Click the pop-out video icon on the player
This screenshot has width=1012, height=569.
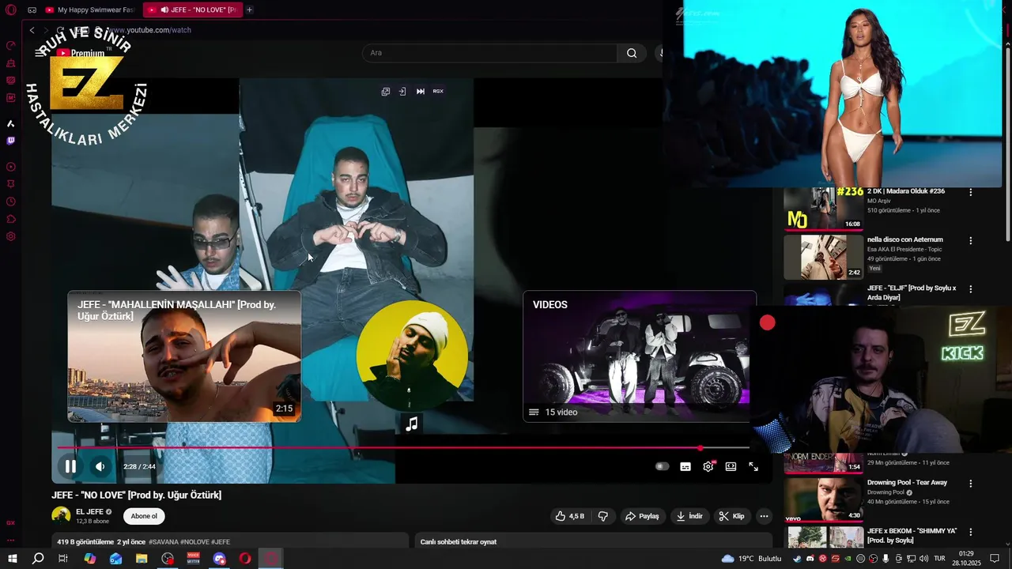(x=385, y=91)
